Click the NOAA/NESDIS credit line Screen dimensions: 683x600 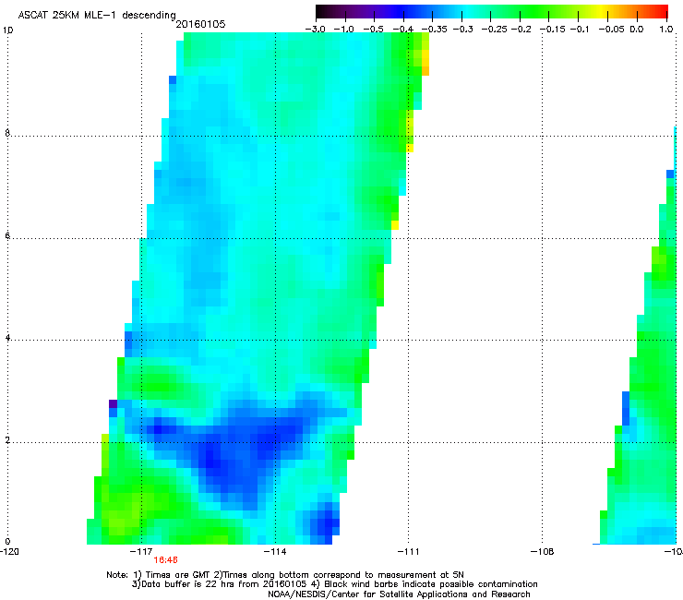coord(399,594)
